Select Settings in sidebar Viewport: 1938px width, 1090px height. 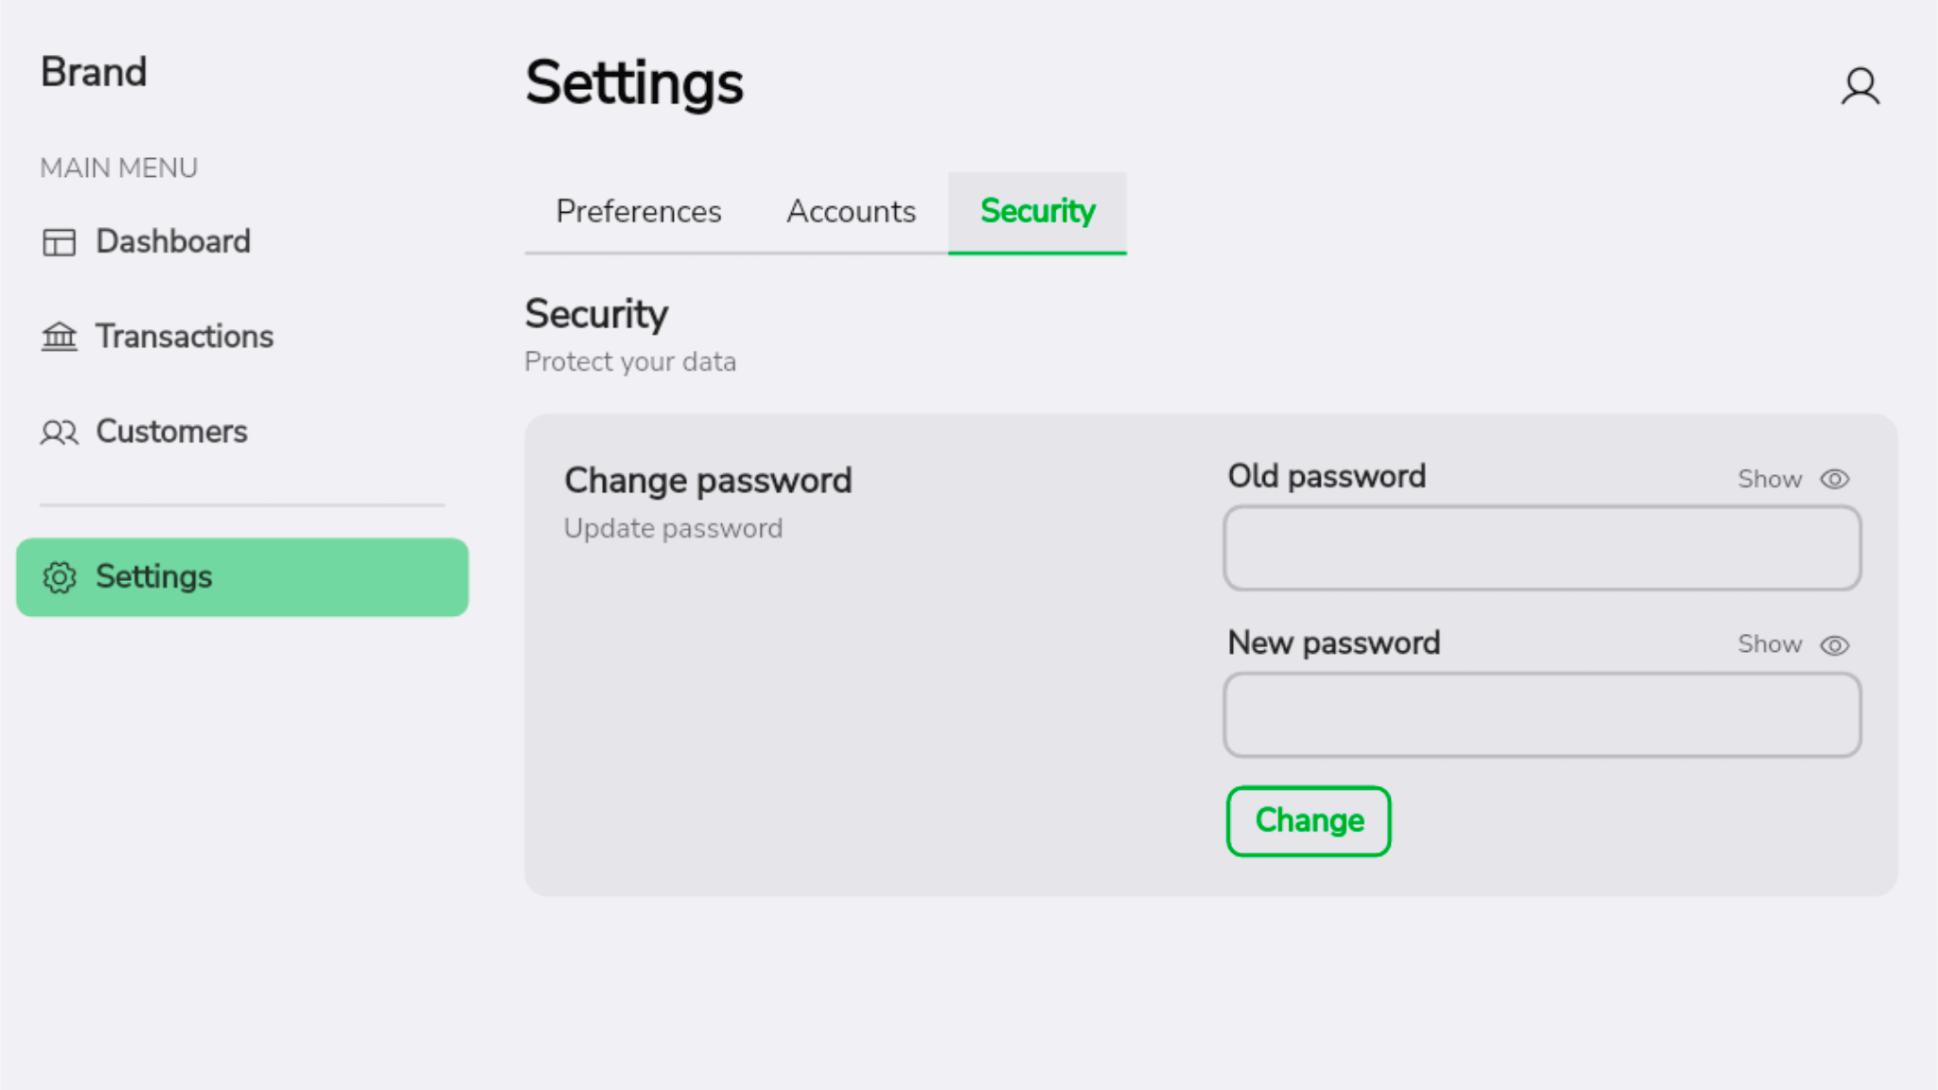point(242,577)
